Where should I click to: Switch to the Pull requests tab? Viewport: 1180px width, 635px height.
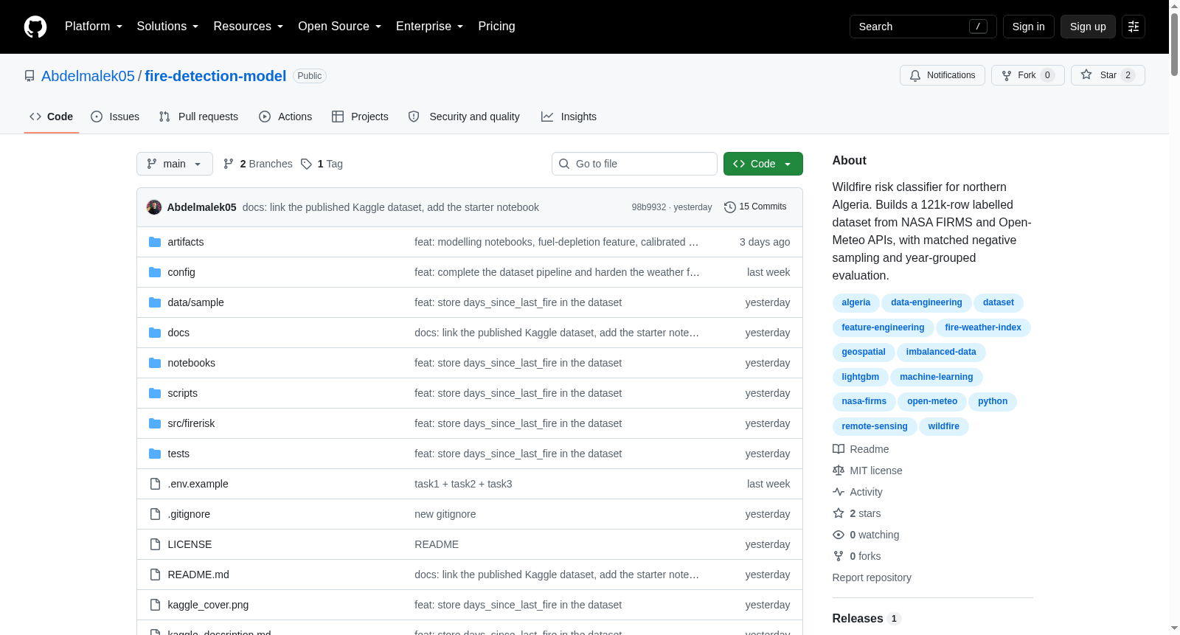[x=198, y=117]
